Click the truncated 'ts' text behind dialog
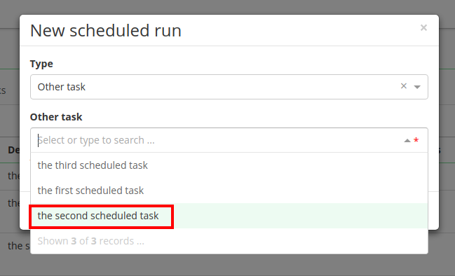Viewport: 455px width, 276px height. pyautogui.click(x=3, y=90)
